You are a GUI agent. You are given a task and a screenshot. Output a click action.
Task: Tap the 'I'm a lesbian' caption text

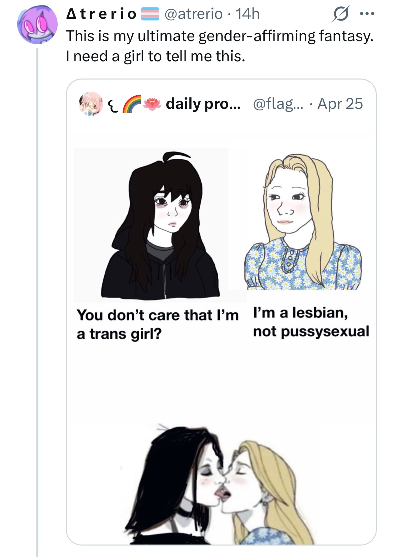pyautogui.click(x=300, y=313)
